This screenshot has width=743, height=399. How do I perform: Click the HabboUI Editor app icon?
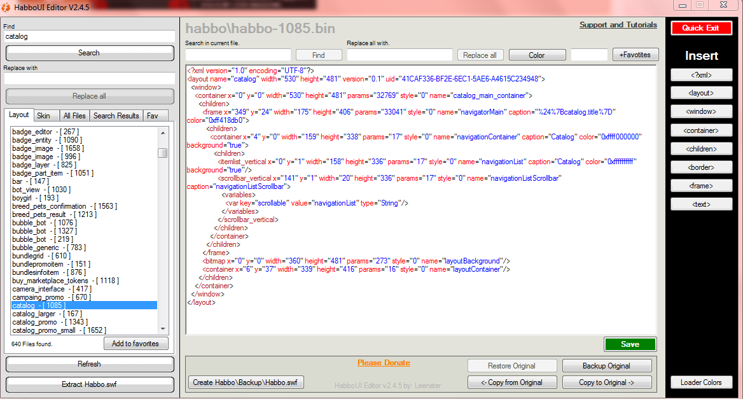tap(6, 7)
